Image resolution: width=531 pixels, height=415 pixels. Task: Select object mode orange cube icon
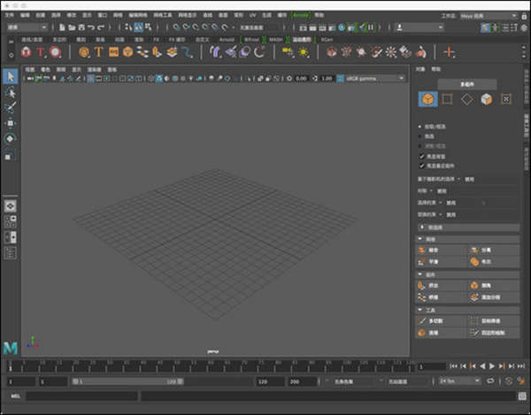pos(428,99)
